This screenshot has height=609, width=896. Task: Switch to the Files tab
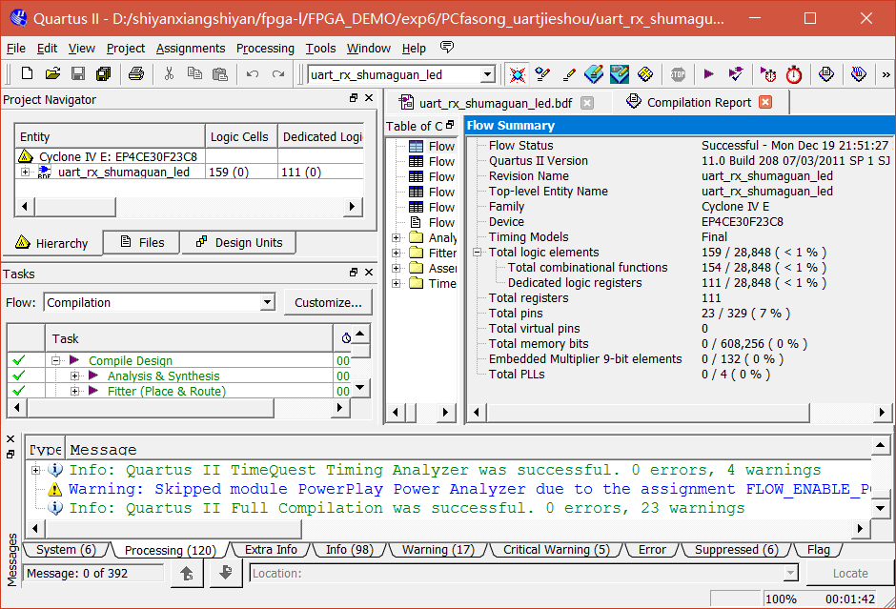tap(142, 242)
